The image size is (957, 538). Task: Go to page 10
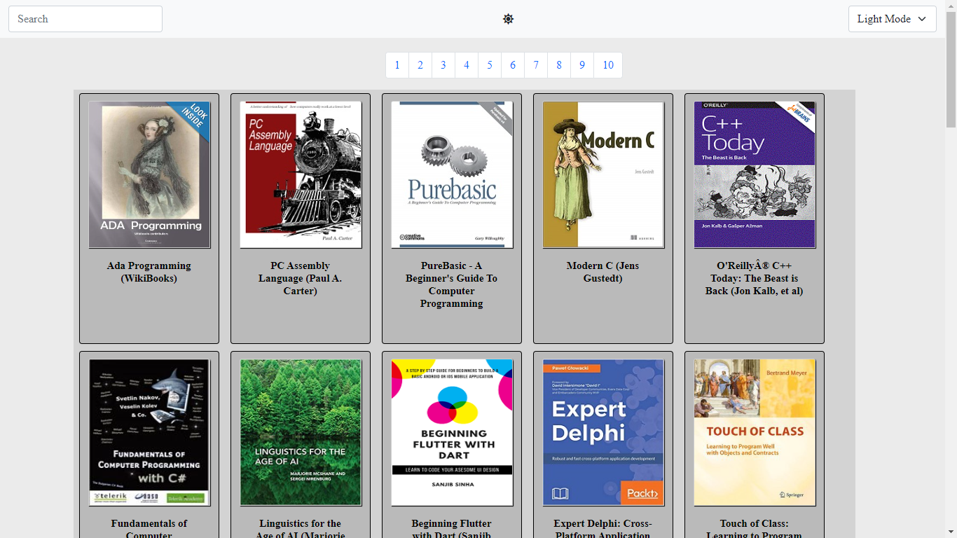pos(608,65)
